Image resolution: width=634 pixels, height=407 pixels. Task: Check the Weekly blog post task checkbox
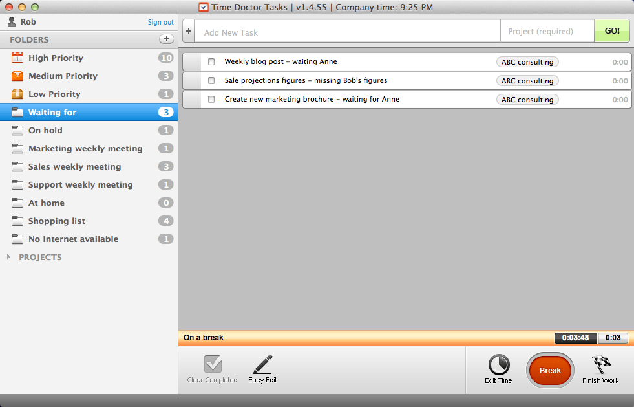pos(211,62)
